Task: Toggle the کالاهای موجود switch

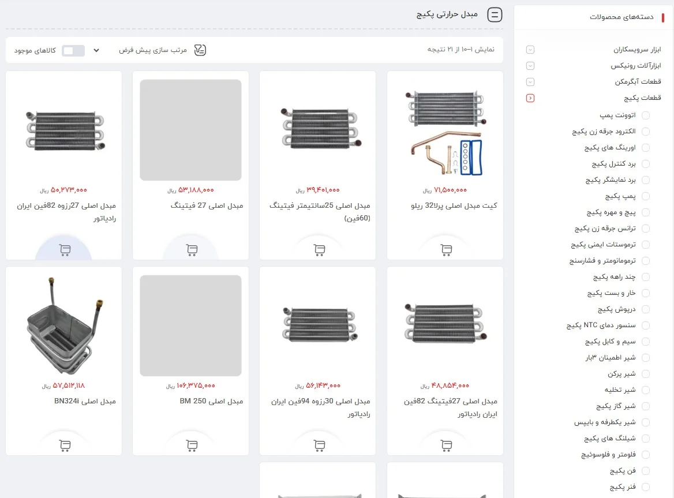Action: click(x=73, y=51)
